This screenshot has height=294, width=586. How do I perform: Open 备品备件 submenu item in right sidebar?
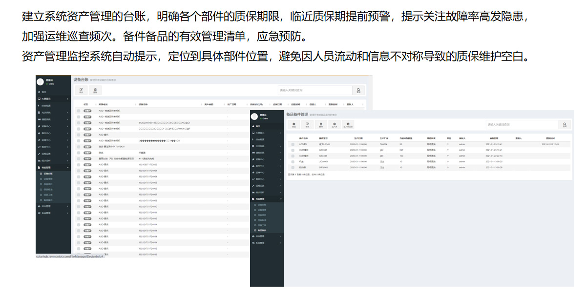pos(262,230)
